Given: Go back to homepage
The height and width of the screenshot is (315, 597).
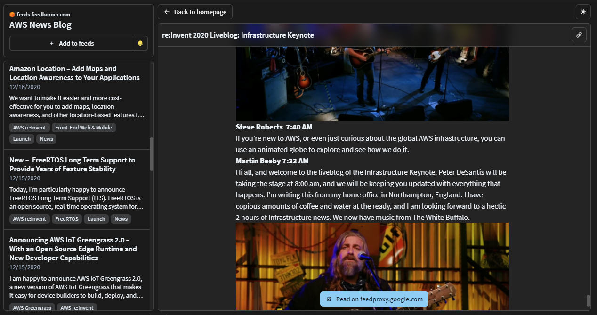Looking at the screenshot, I should (x=195, y=12).
